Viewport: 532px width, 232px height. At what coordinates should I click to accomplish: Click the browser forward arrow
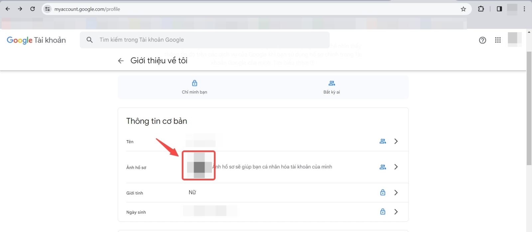pyautogui.click(x=20, y=9)
